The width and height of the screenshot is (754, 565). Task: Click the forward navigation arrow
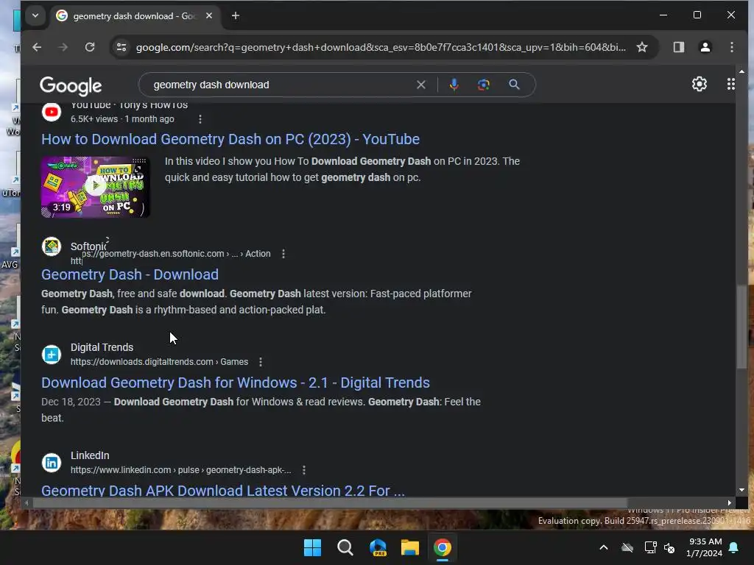pos(63,47)
